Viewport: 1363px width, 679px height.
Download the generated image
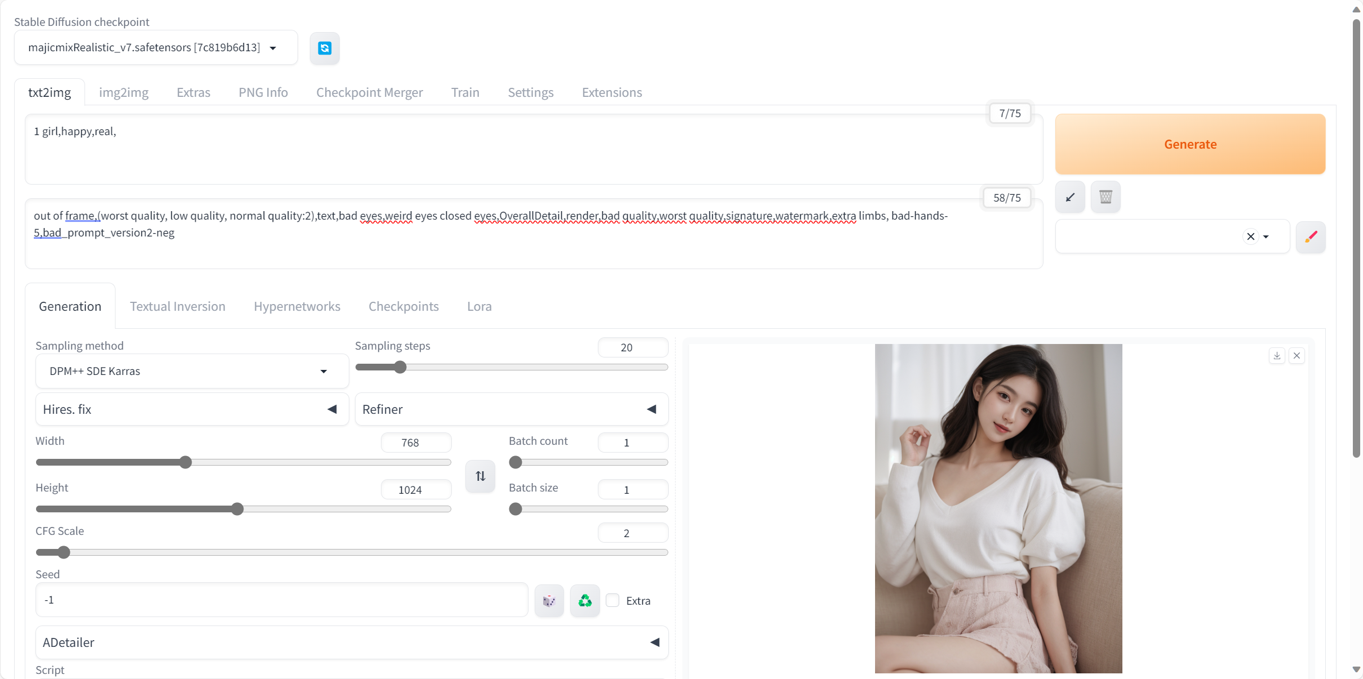coord(1277,356)
